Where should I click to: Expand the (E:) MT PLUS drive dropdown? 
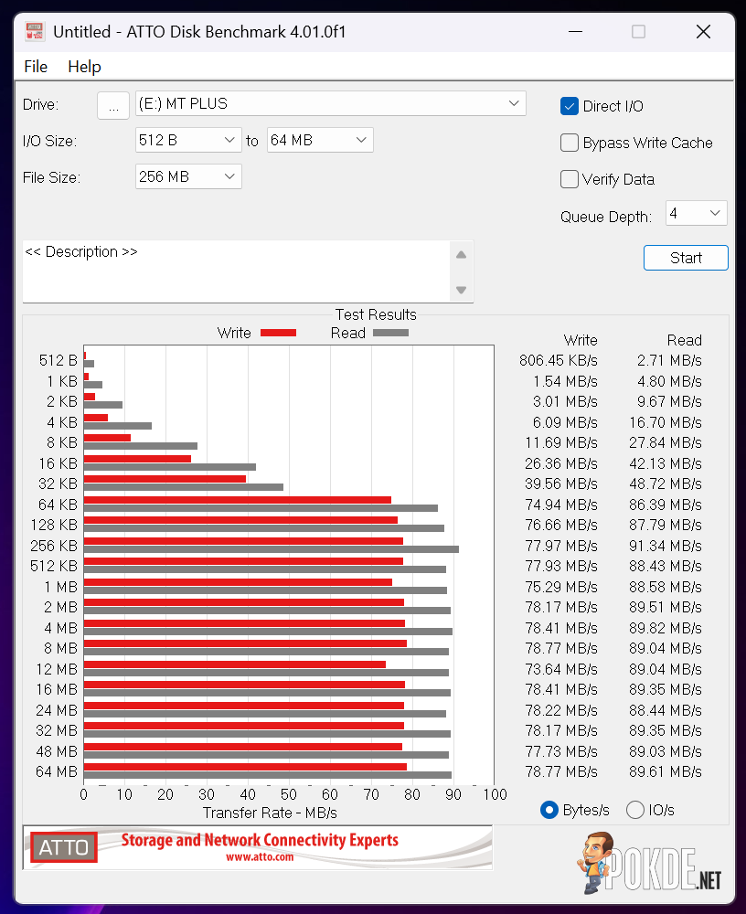click(331, 104)
